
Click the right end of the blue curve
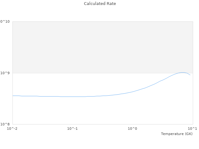(x=190, y=75)
